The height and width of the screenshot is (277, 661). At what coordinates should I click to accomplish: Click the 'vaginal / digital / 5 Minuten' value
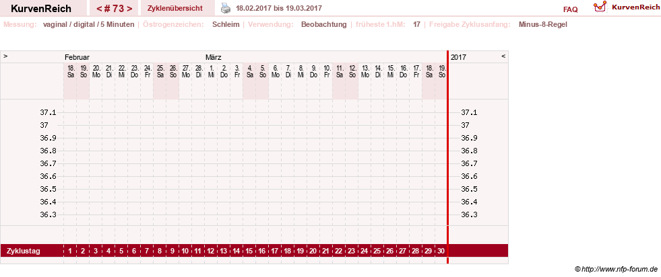click(x=88, y=24)
